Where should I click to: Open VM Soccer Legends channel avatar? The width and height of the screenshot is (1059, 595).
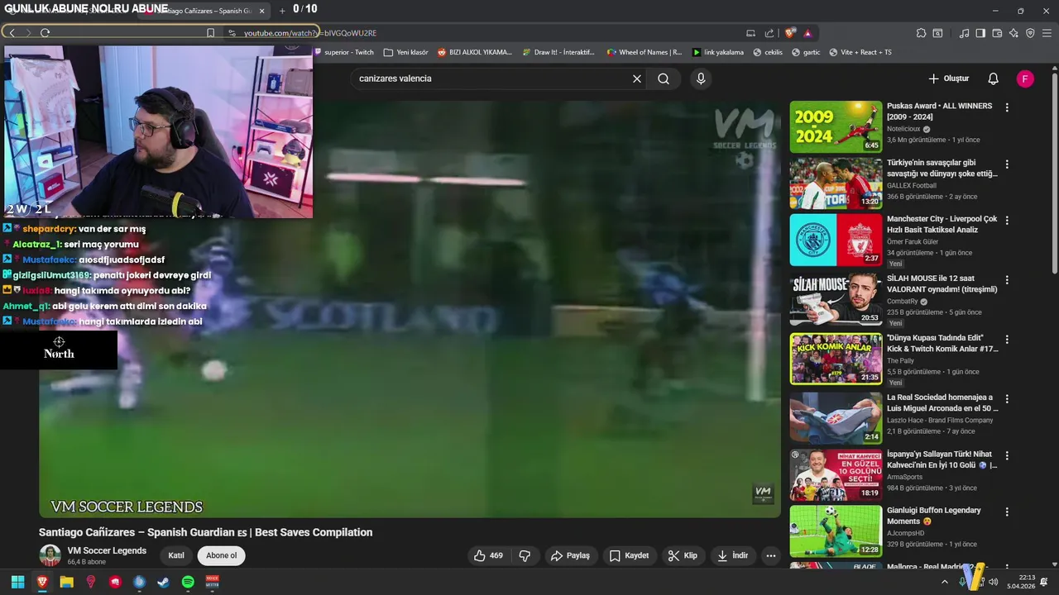[x=50, y=555]
